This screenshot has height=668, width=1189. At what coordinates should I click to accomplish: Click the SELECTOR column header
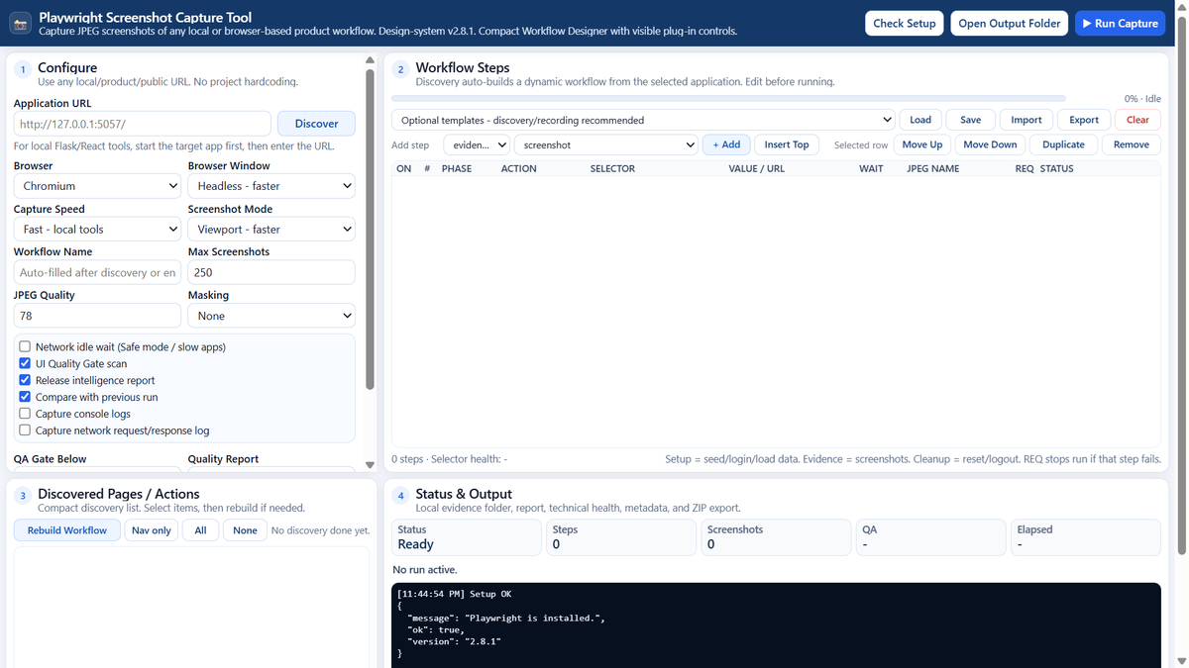pyautogui.click(x=612, y=169)
